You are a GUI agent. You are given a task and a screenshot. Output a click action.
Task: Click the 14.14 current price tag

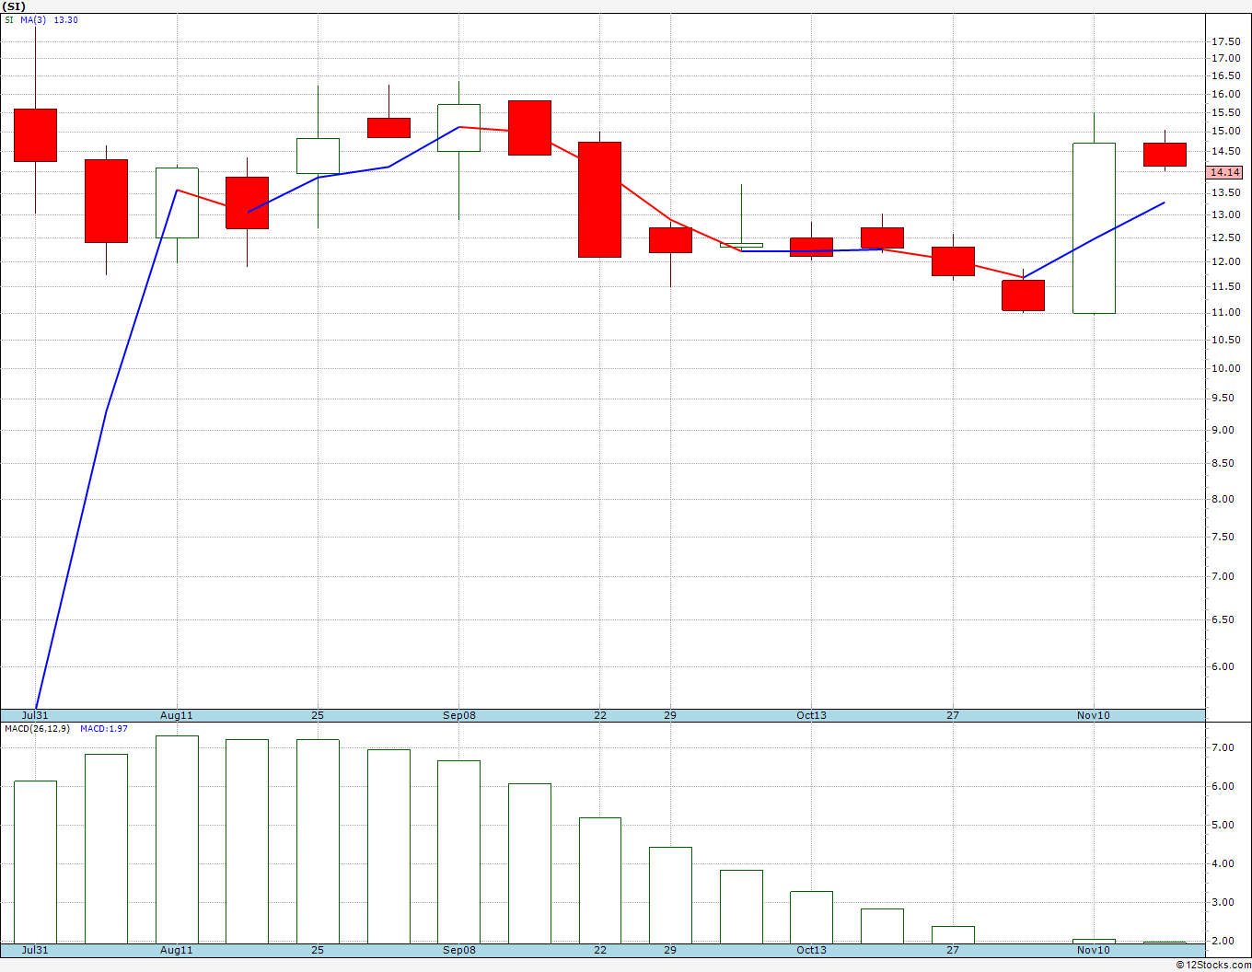pyautogui.click(x=1225, y=172)
